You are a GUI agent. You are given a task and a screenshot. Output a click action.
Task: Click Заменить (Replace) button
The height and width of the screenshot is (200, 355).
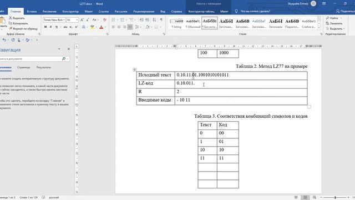(334, 23)
